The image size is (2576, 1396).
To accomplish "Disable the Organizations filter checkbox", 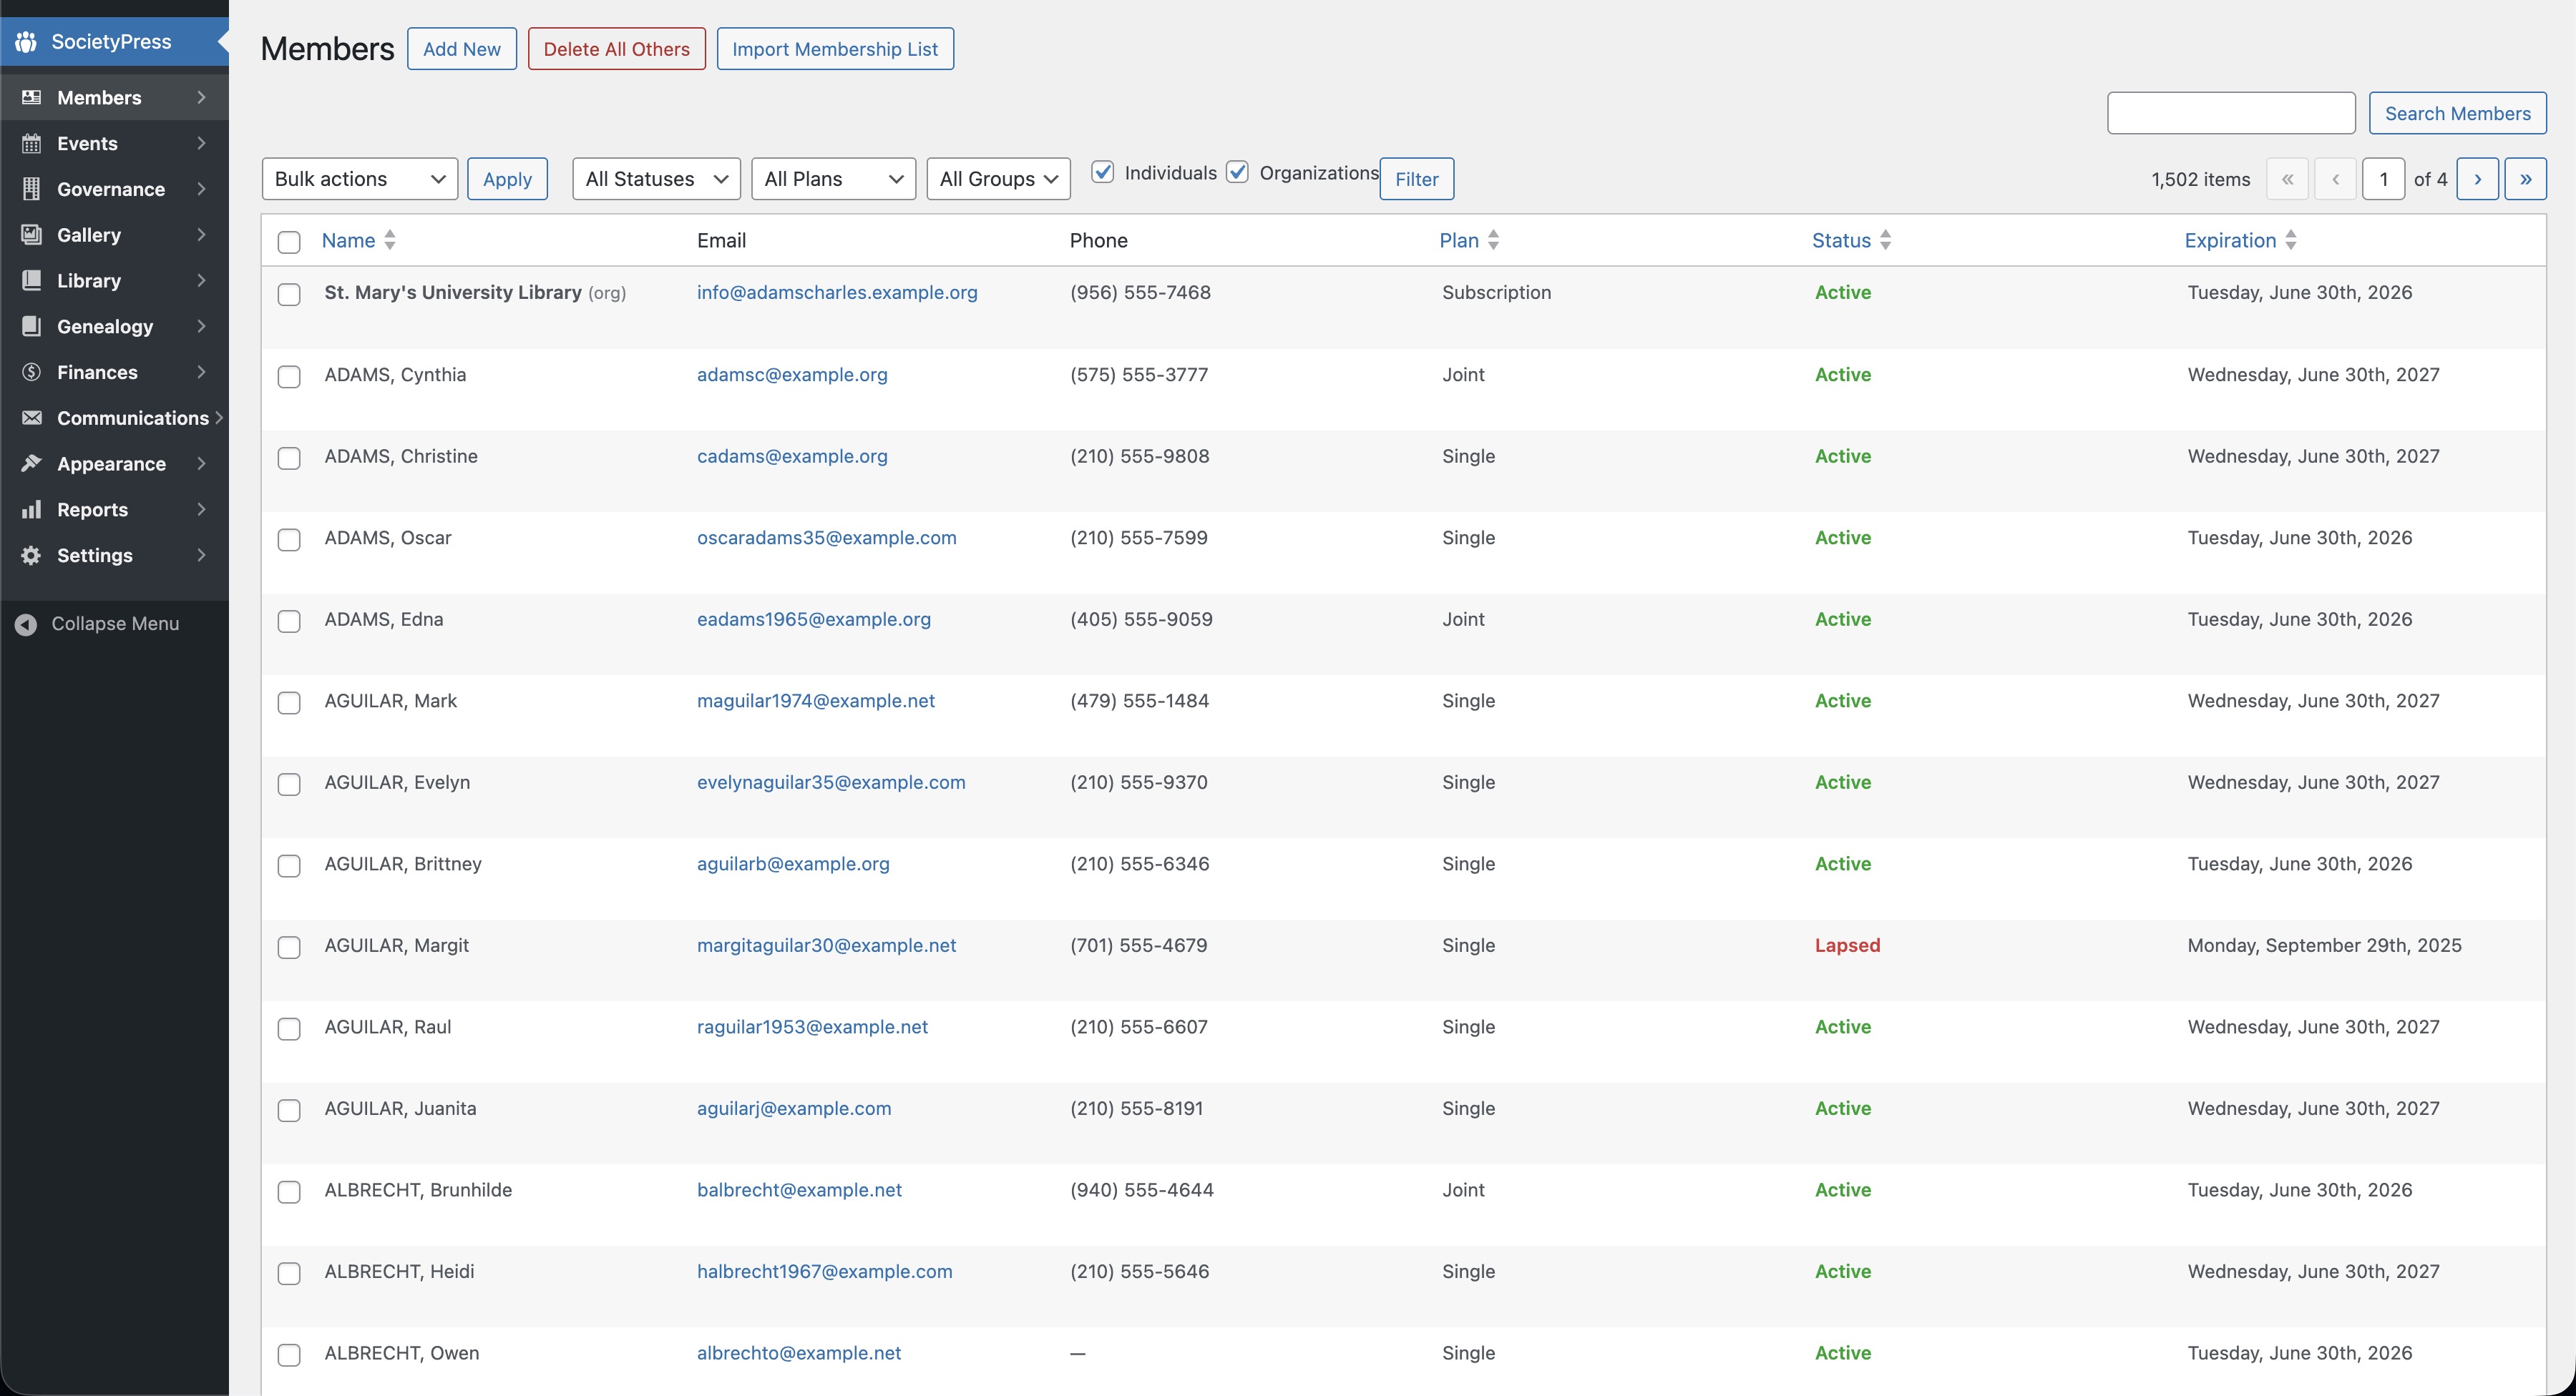I will click(1237, 172).
